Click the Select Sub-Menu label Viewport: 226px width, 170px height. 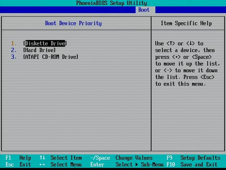coord(139,164)
